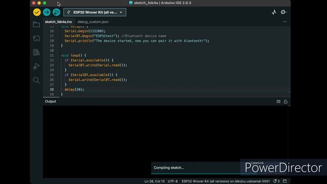Click the void loop() code line
The width and height of the screenshot is (327, 184).
click(x=73, y=56)
